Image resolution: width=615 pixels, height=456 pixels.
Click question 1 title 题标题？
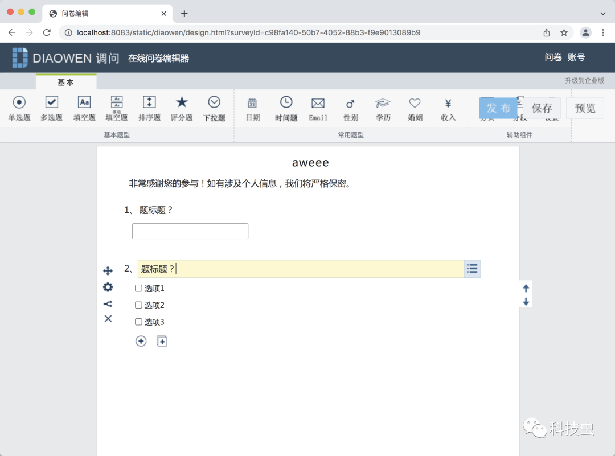(156, 210)
